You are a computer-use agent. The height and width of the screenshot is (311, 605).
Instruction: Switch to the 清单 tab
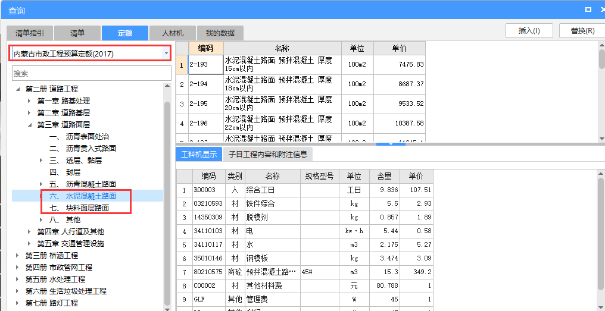(77, 33)
